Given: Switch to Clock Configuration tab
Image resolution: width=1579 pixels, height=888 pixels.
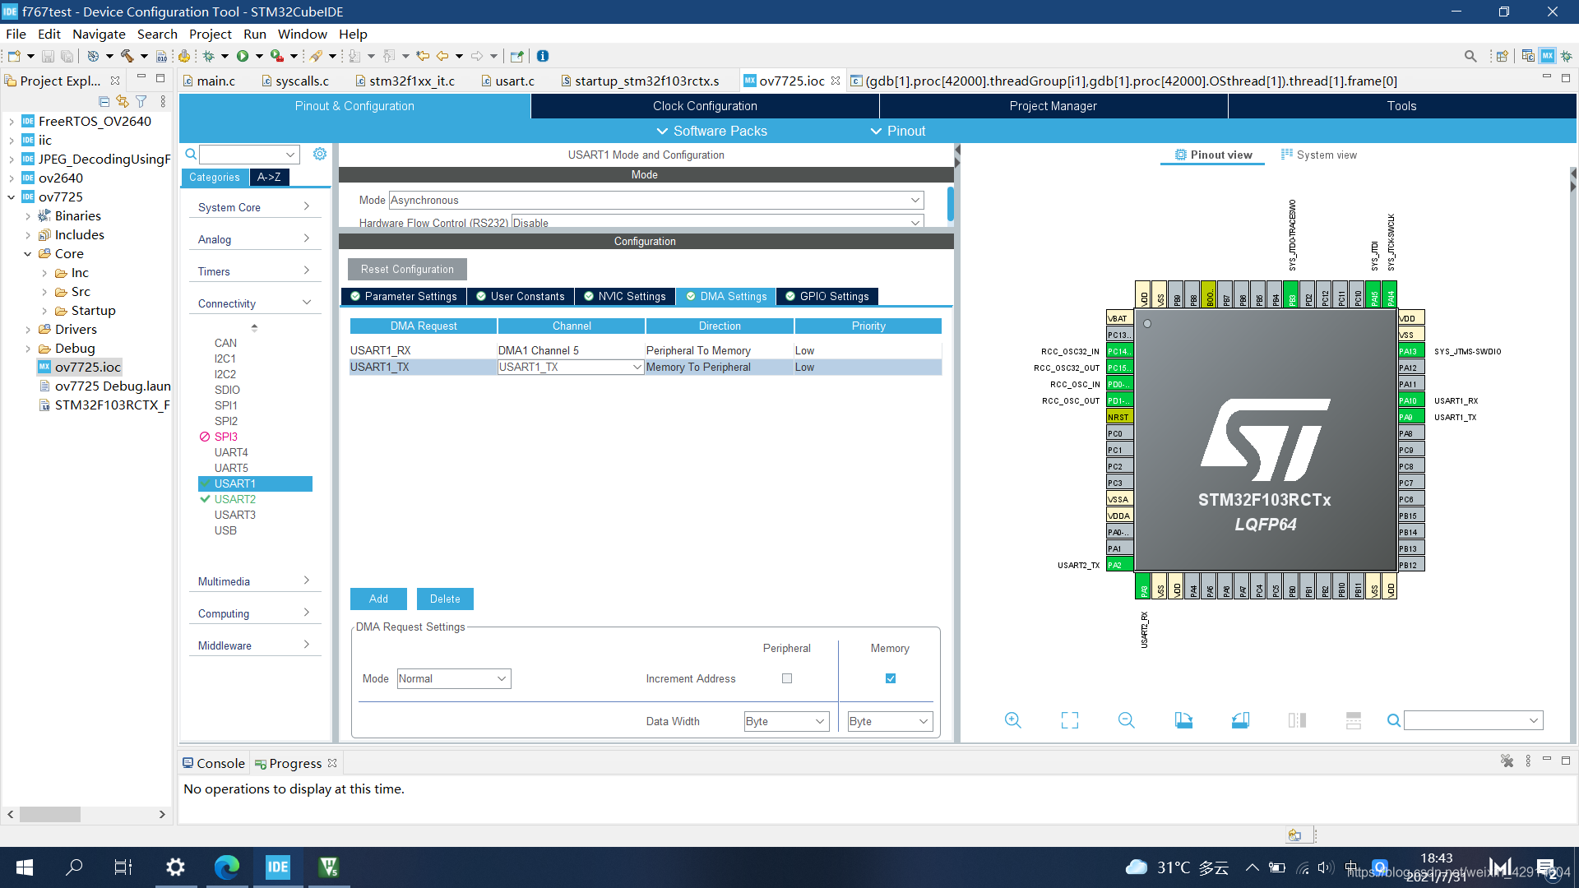Looking at the screenshot, I should 705,106.
